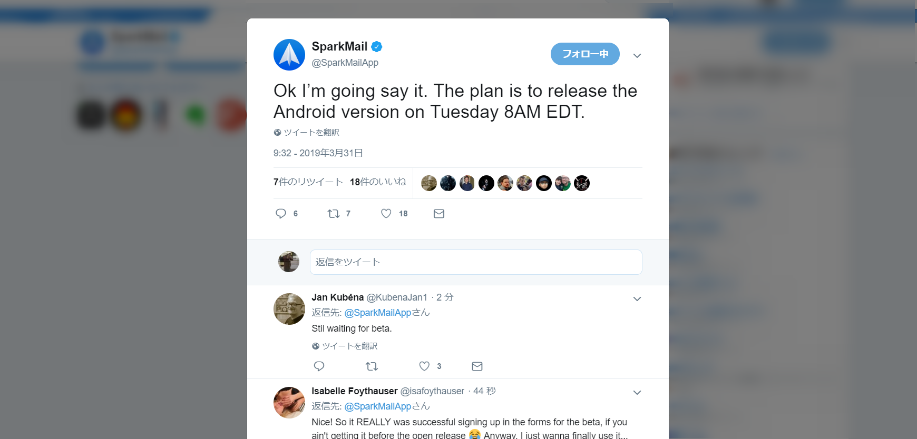The width and height of the screenshot is (917, 439).
Task: Toggle the blue following button for SparkMail
Action: pos(585,54)
